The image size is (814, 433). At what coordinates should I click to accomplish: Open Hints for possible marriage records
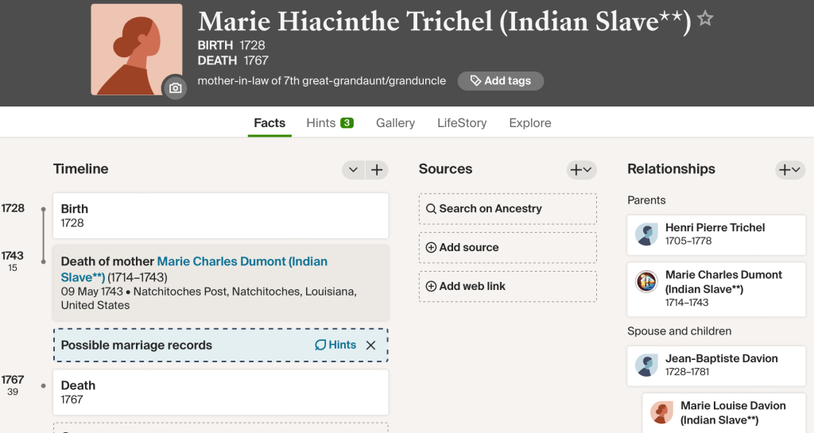pyautogui.click(x=335, y=346)
